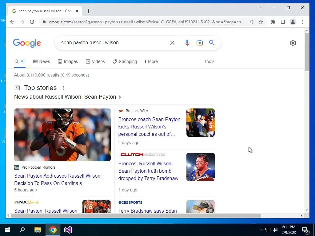This screenshot has height=236, width=315.
Task: Close the sean payton russell wilson tab
Action: (77, 11)
